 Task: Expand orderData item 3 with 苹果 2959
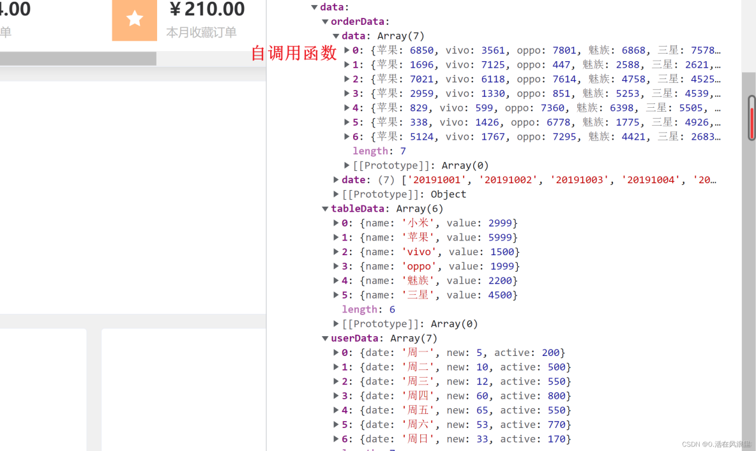pyautogui.click(x=346, y=93)
